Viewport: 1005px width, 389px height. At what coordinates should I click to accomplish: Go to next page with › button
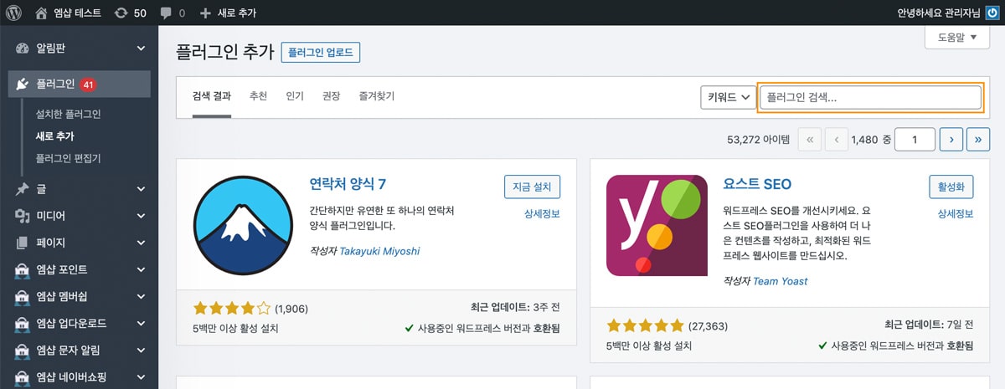point(951,140)
